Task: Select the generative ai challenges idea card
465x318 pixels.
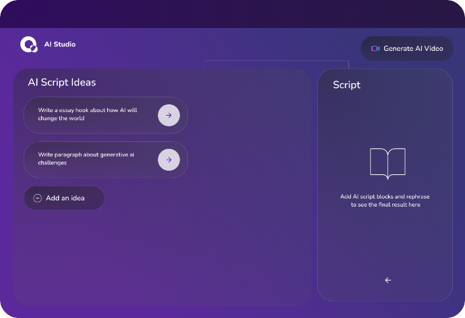Action: click(x=106, y=160)
